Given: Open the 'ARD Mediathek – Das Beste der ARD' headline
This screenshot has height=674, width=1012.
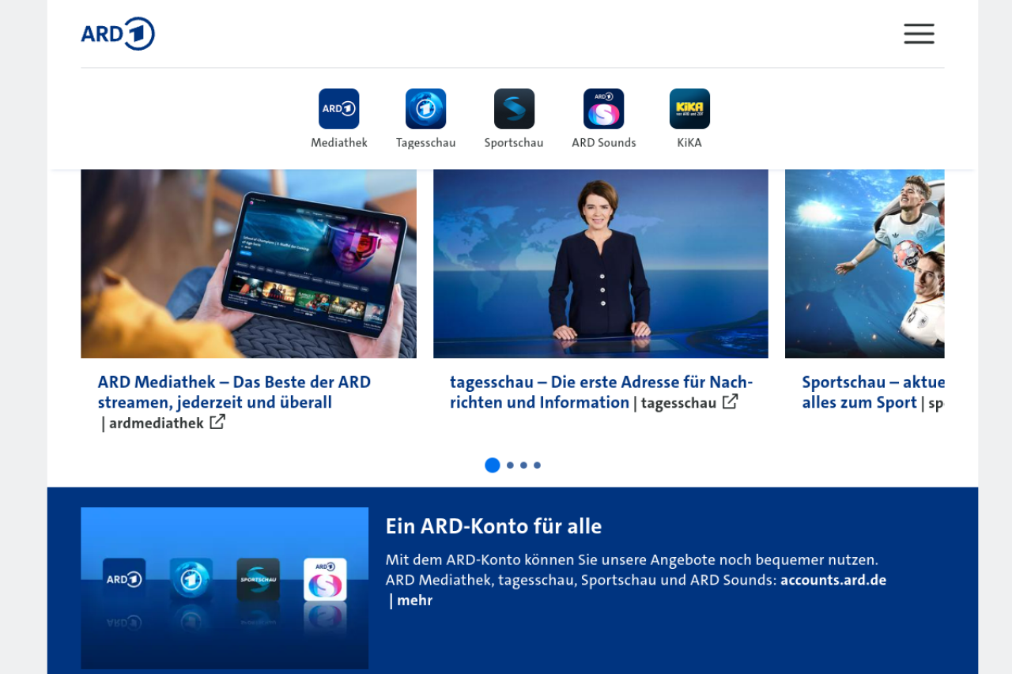Looking at the screenshot, I should (x=234, y=392).
